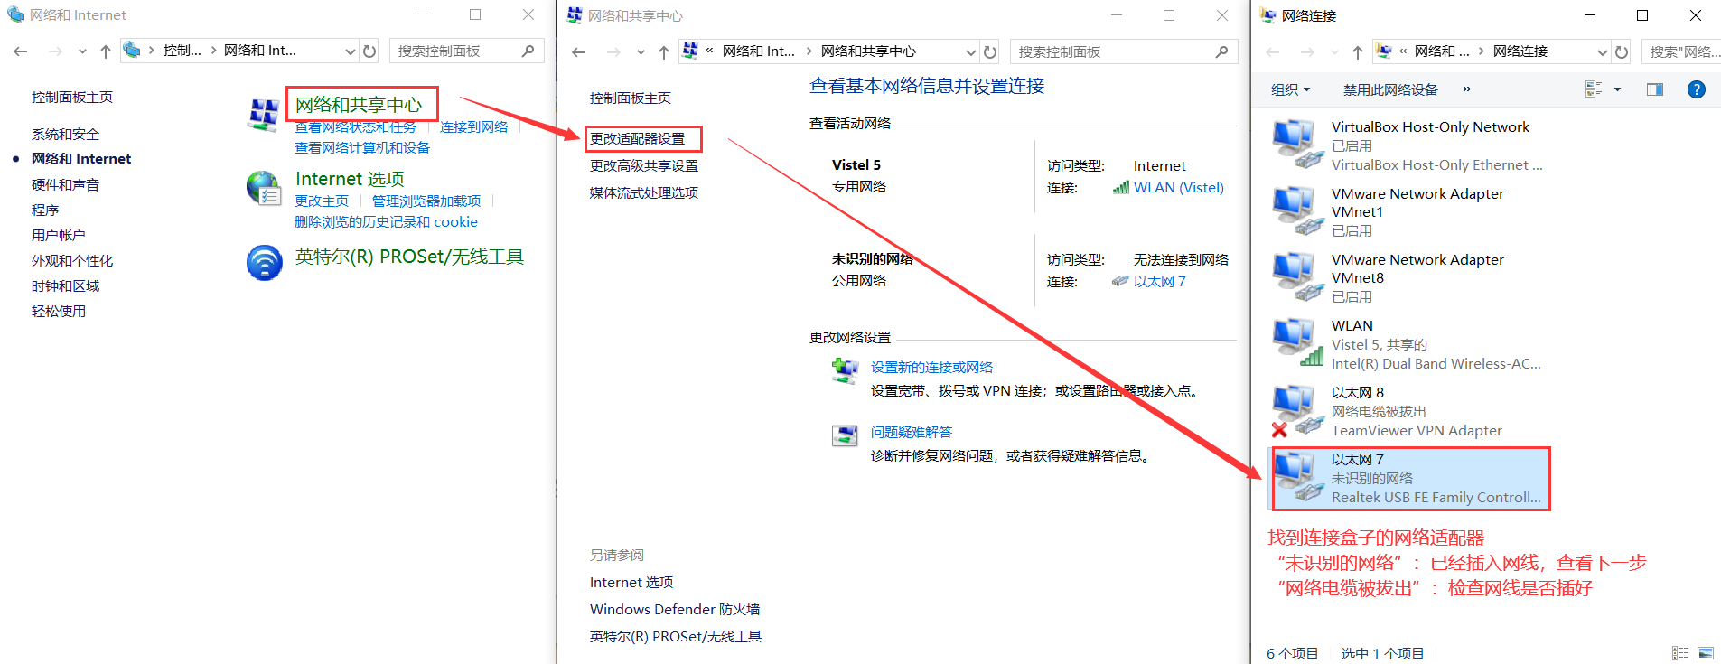Click 英特尔(R) PROSet/无线工具 heading link
Image resolution: width=1721 pixels, height=664 pixels.
(x=409, y=257)
